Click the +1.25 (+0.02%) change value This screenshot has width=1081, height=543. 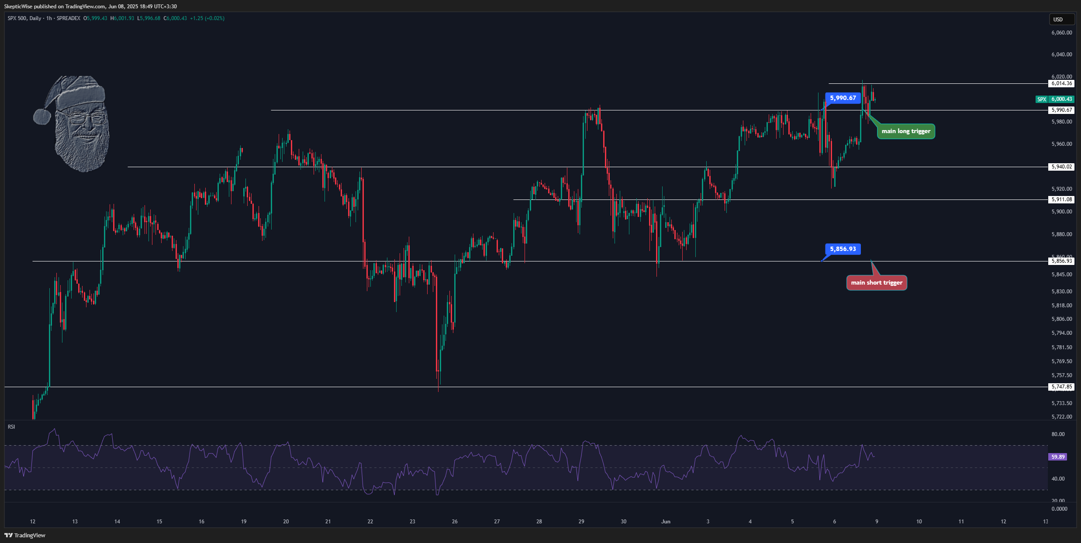tap(207, 18)
